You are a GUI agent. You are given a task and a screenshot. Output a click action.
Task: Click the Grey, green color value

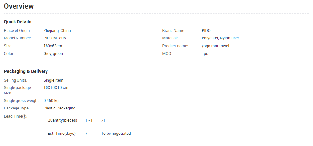click(x=53, y=54)
